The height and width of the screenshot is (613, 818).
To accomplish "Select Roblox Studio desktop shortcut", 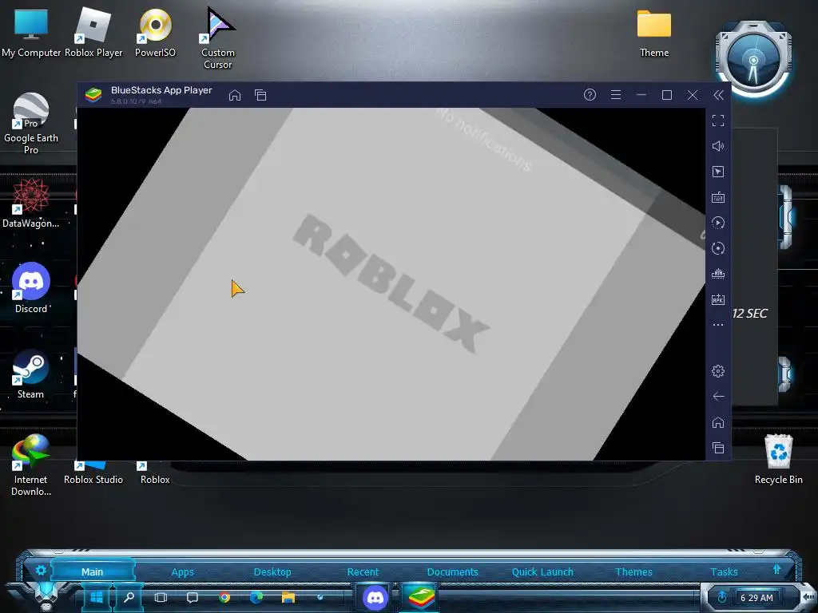I will 93,473.
